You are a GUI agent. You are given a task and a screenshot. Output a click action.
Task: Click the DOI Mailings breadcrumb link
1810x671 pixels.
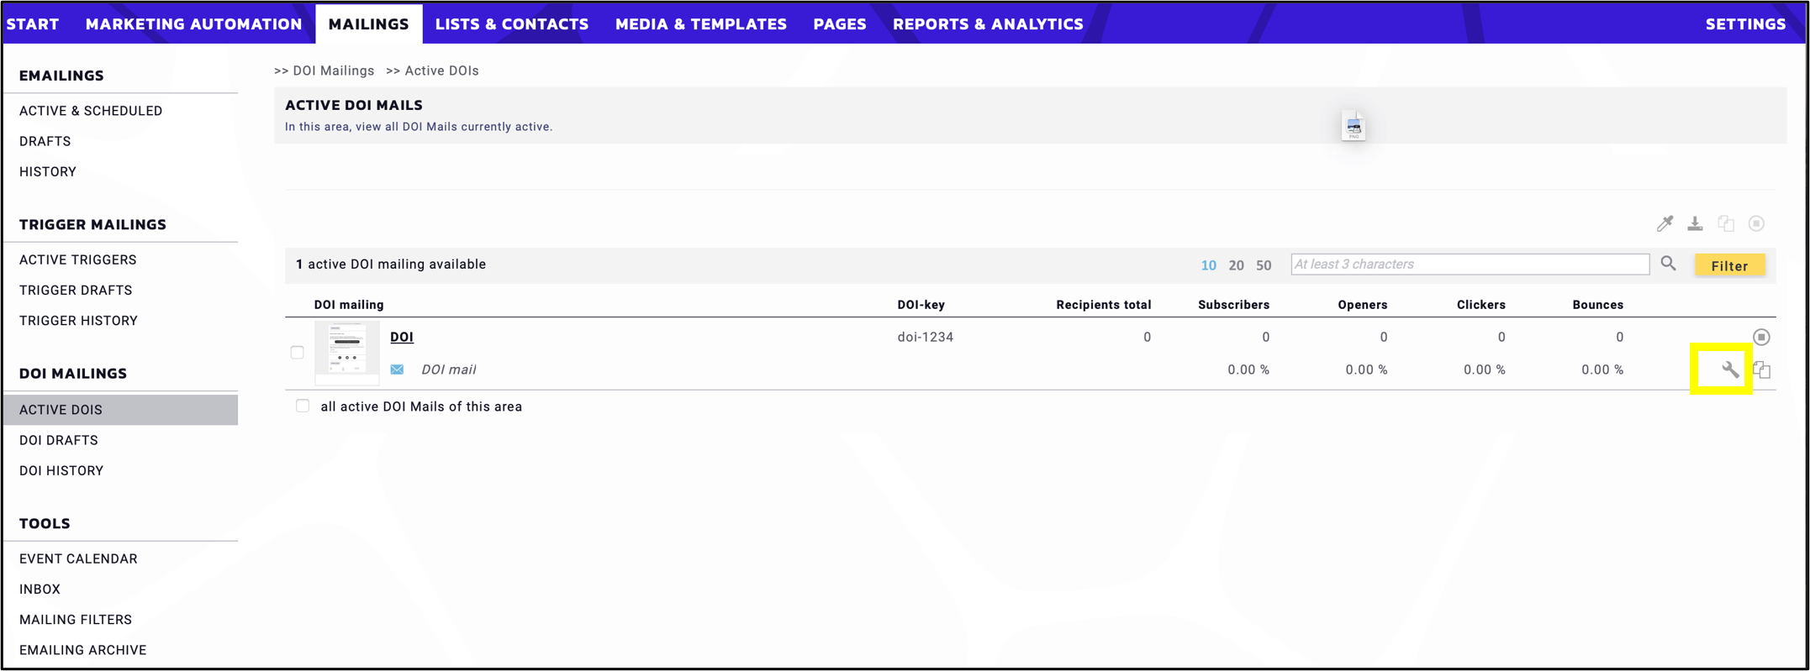pyautogui.click(x=334, y=71)
